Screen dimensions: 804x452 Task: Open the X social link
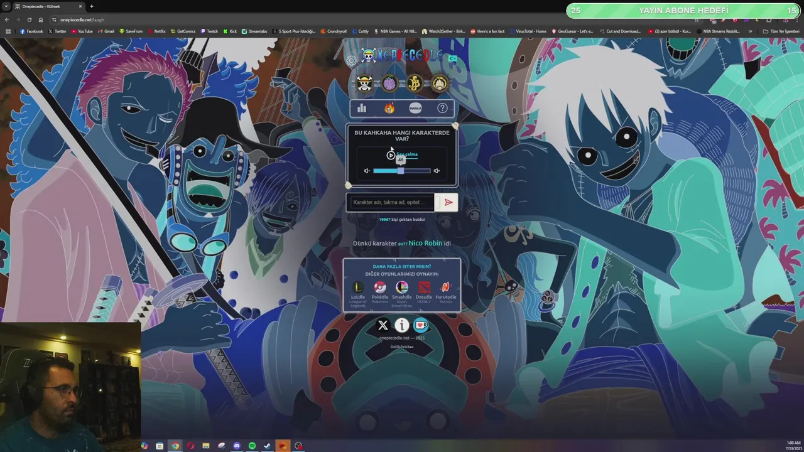coord(383,325)
